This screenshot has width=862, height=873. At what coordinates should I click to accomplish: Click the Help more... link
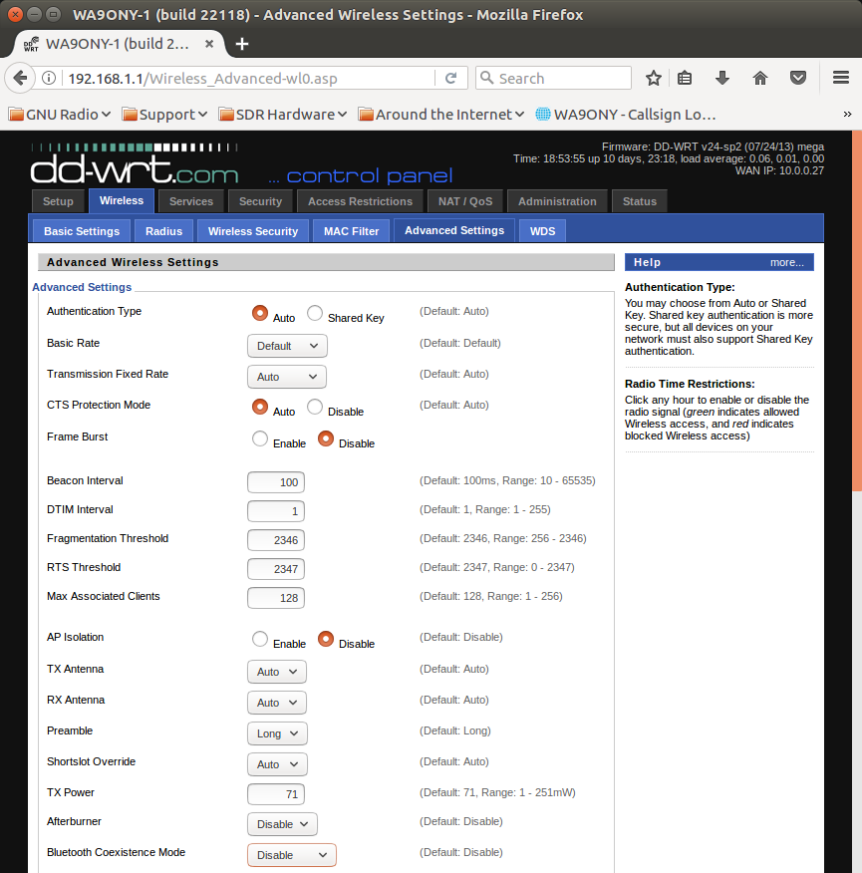786,262
